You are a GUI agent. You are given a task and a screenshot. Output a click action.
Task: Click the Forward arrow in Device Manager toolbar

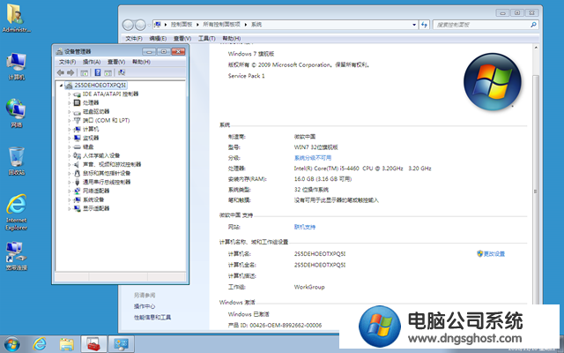(x=70, y=72)
